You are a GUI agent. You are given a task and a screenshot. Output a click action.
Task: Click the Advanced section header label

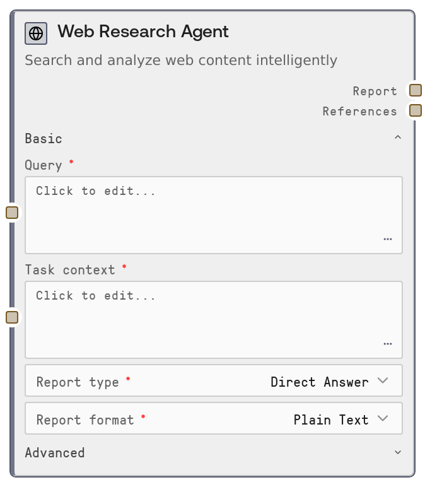click(x=55, y=453)
